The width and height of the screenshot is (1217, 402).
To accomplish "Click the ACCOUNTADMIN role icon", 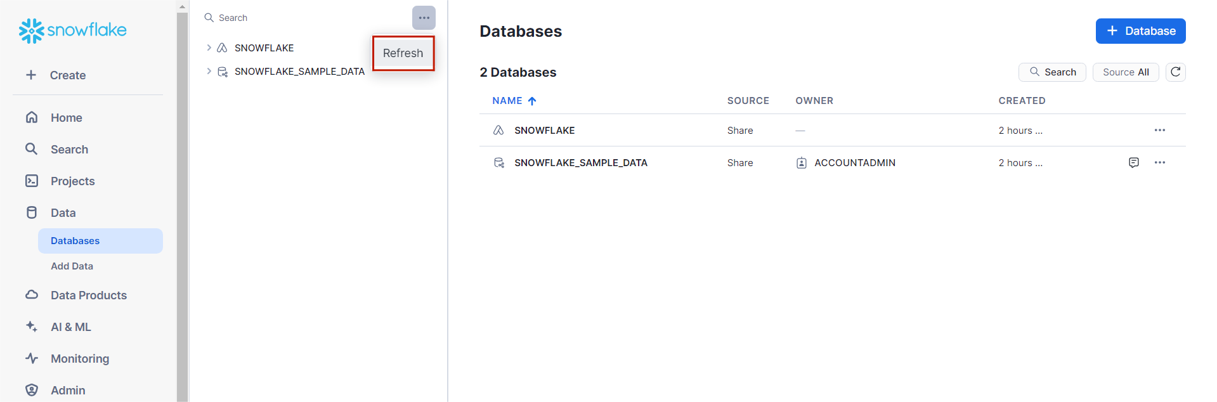I will (x=802, y=163).
